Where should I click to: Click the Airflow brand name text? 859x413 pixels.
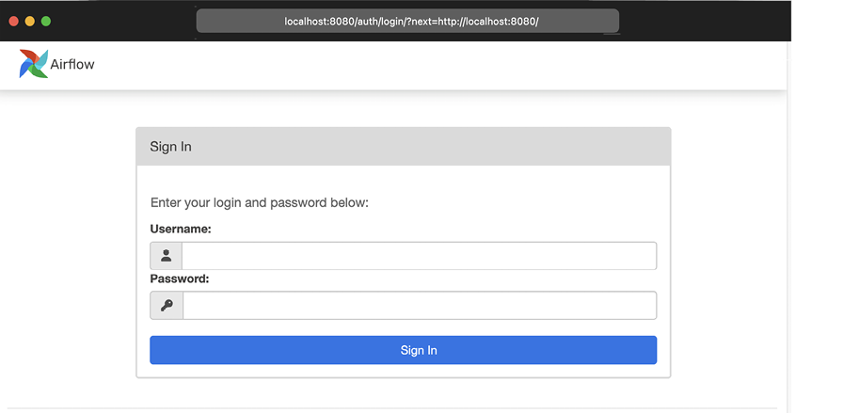tap(72, 65)
